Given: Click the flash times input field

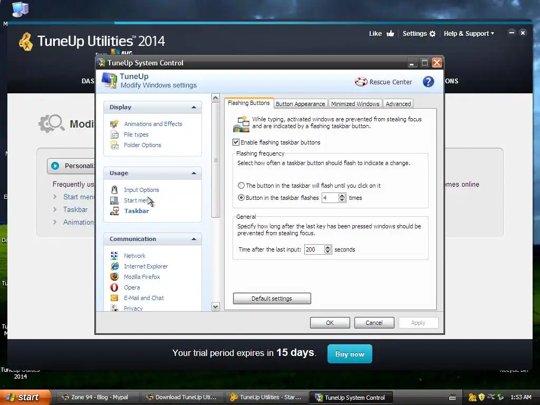Looking at the screenshot, I should [x=330, y=198].
